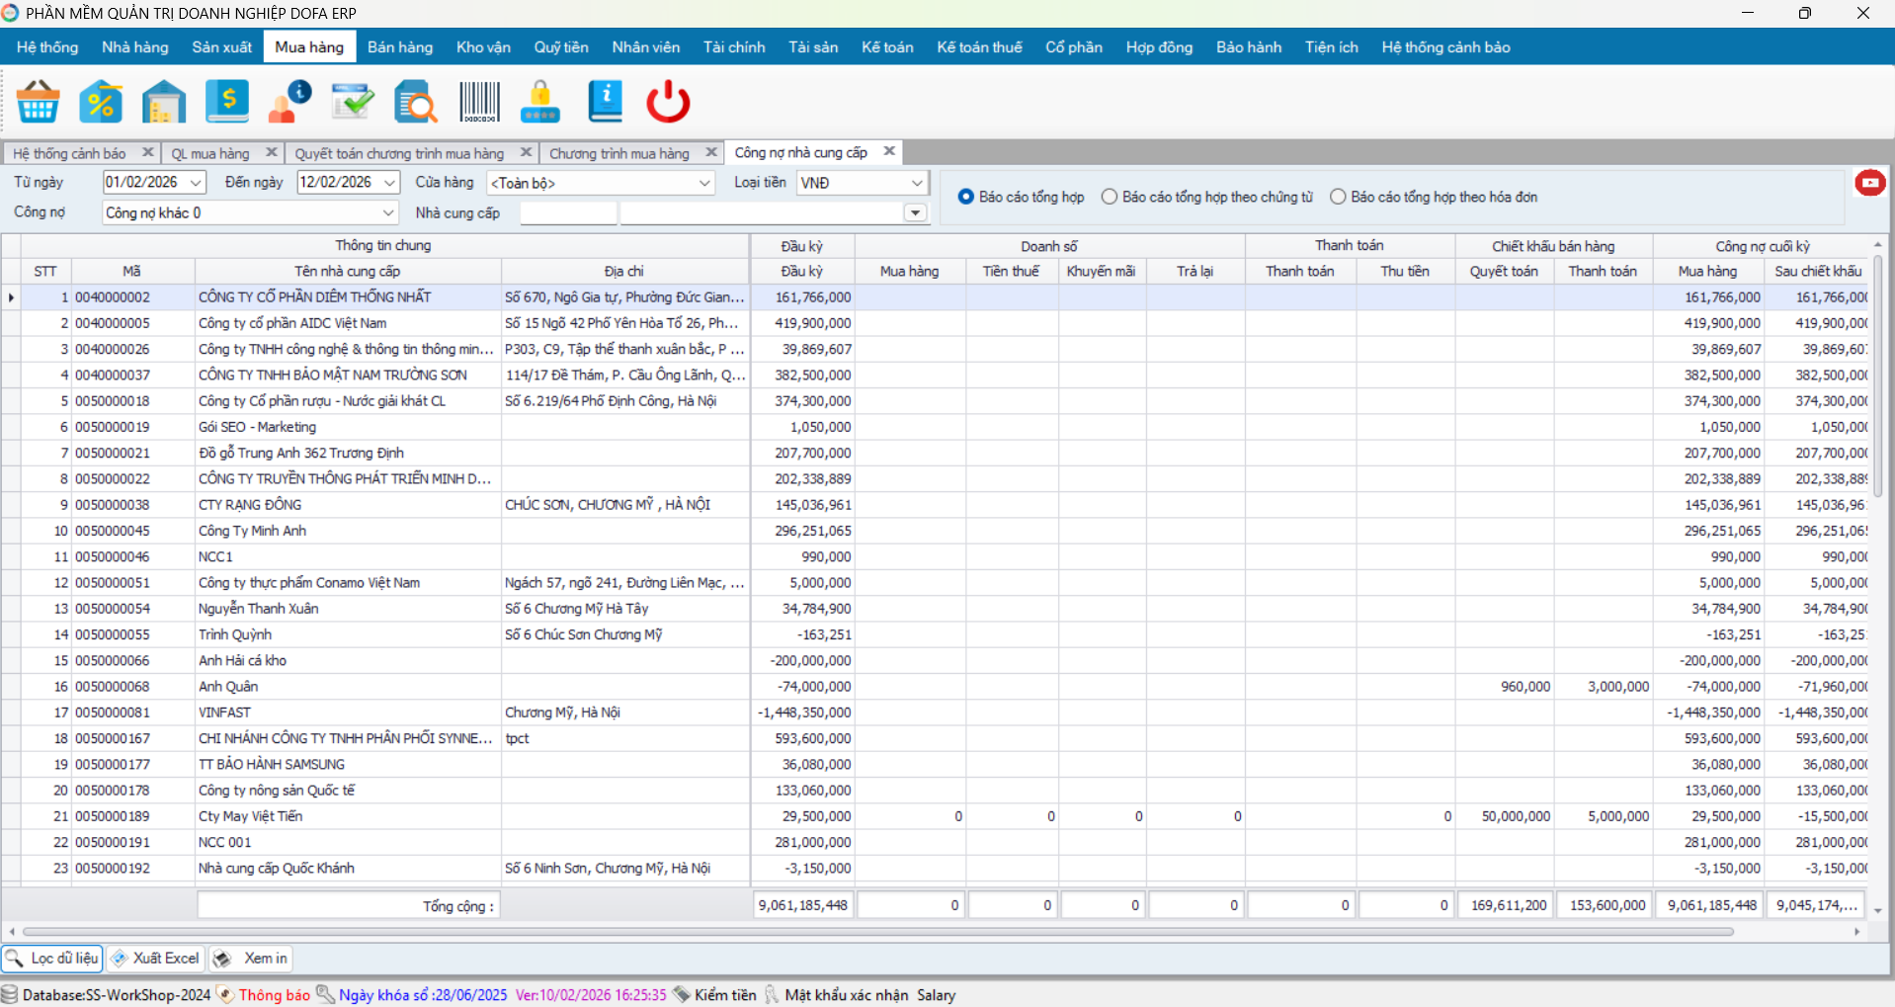Viewport: 1895px width, 1007px height.
Task: Select Báo cáo tổng hợp theo chứng từ
Action: [1110, 197]
